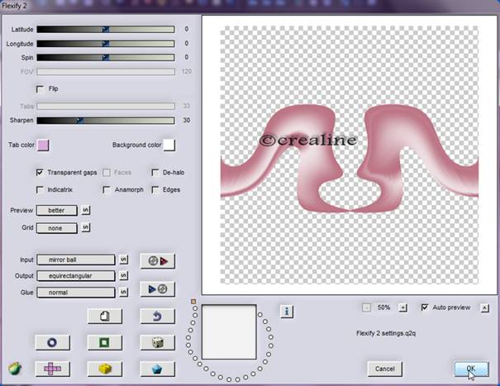Toggle the Transparent gaps checkbox
The width and height of the screenshot is (500, 386).
coord(40,173)
